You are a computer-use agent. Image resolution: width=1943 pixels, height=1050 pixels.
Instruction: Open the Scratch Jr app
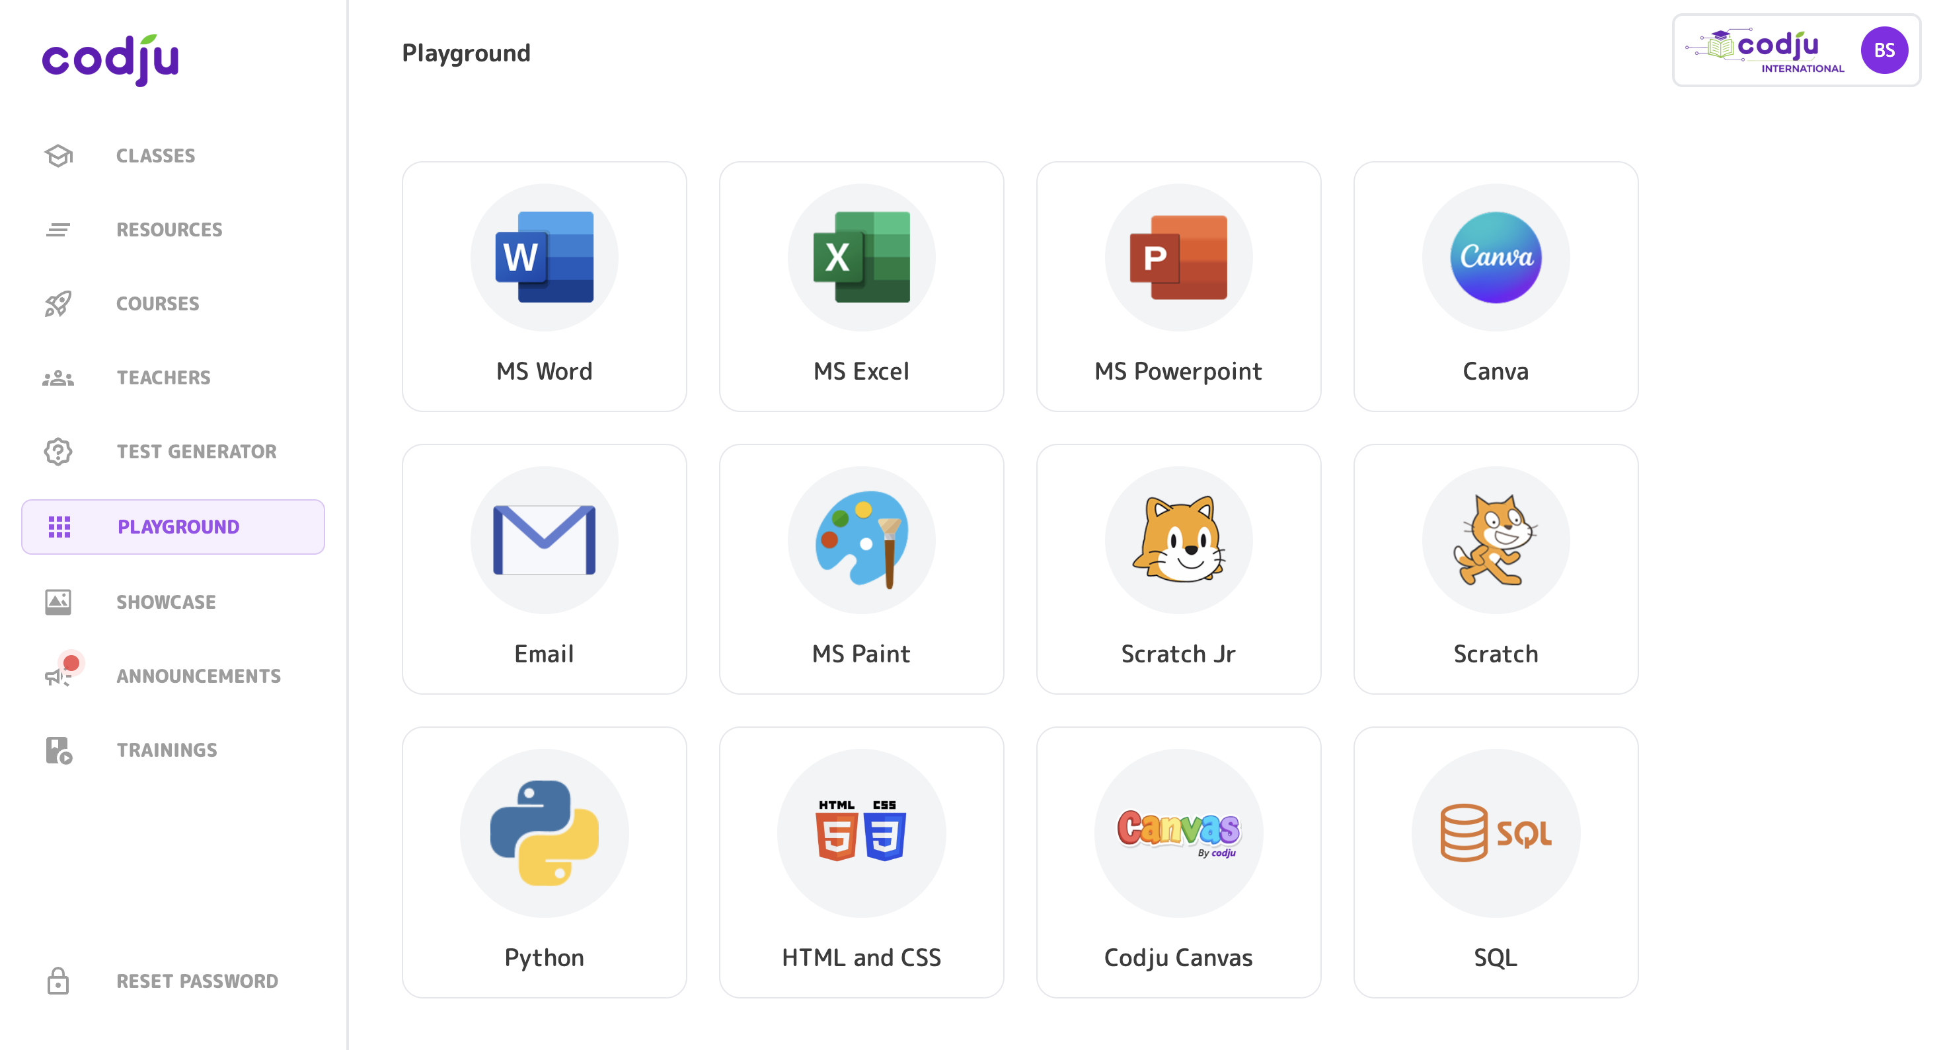[x=1178, y=570]
